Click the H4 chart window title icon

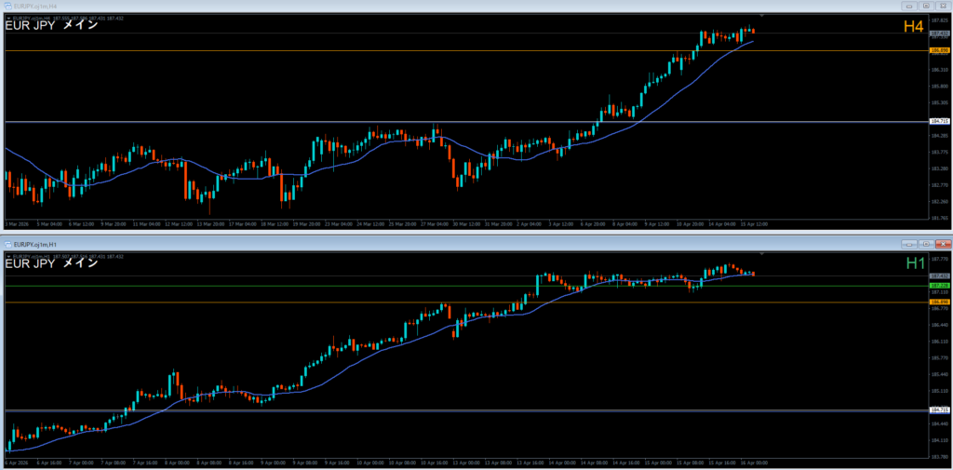click(8, 6)
